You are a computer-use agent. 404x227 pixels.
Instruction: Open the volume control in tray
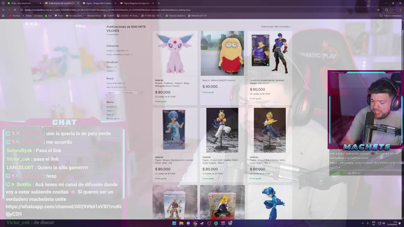coord(383,223)
